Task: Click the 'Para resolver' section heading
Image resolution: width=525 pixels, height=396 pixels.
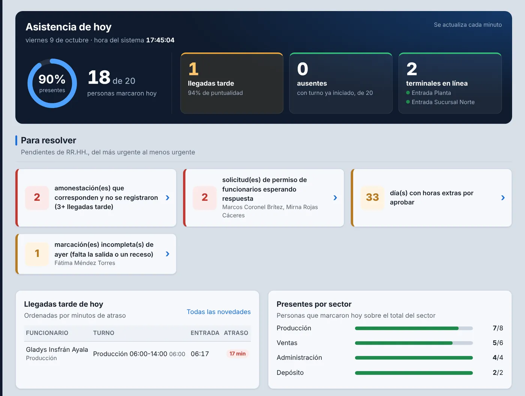Action: (48, 140)
